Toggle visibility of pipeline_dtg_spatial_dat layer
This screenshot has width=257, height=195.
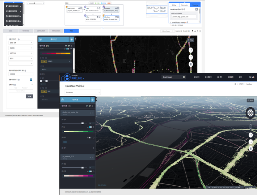tap(90, 113)
